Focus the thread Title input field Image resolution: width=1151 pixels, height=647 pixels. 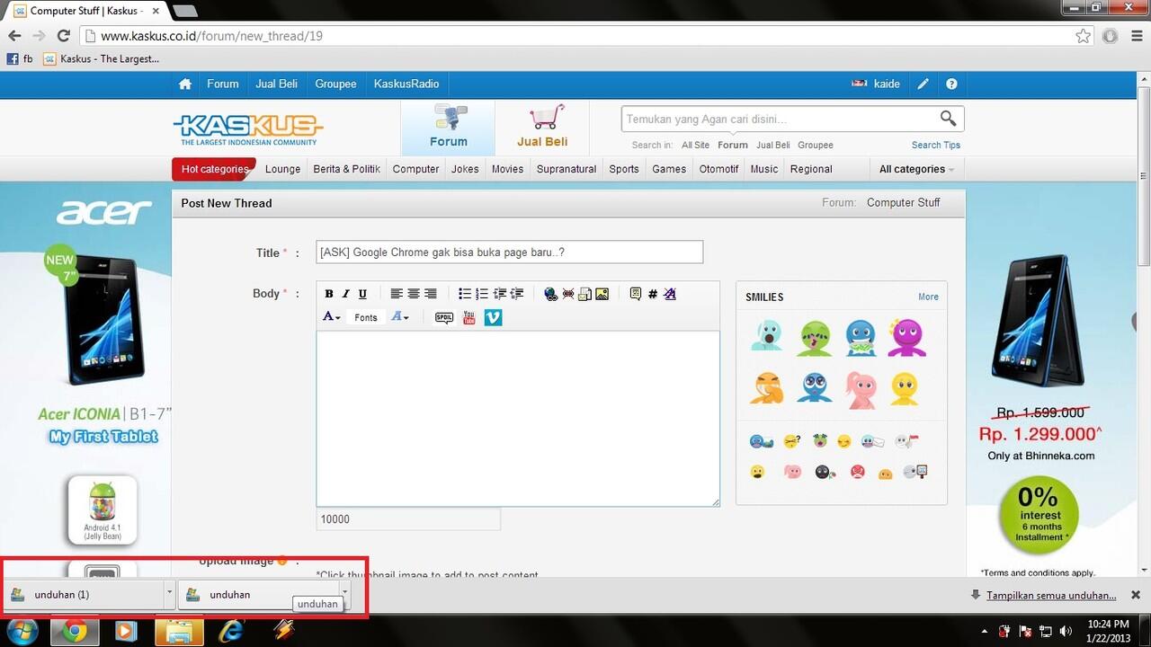[x=509, y=253]
